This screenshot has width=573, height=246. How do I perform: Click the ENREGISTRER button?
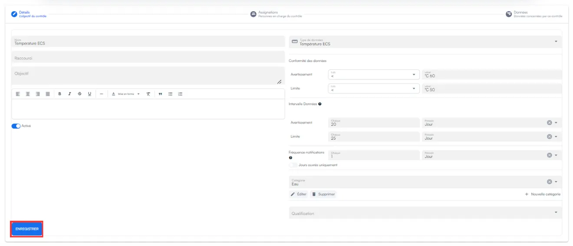[27, 229]
